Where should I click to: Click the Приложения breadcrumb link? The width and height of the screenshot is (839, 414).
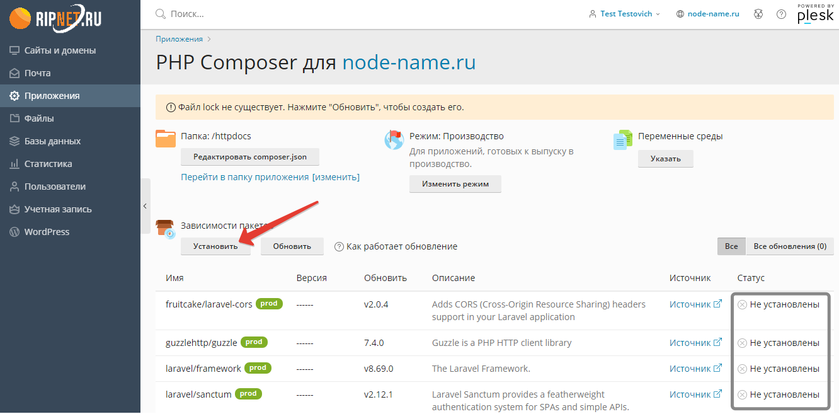point(180,39)
